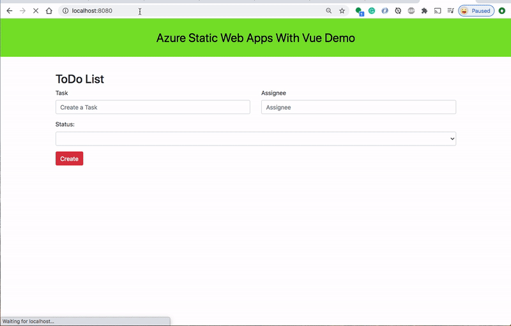Click the red Create button
Image resolution: width=511 pixels, height=326 pixels.
[x=69, y=158]
